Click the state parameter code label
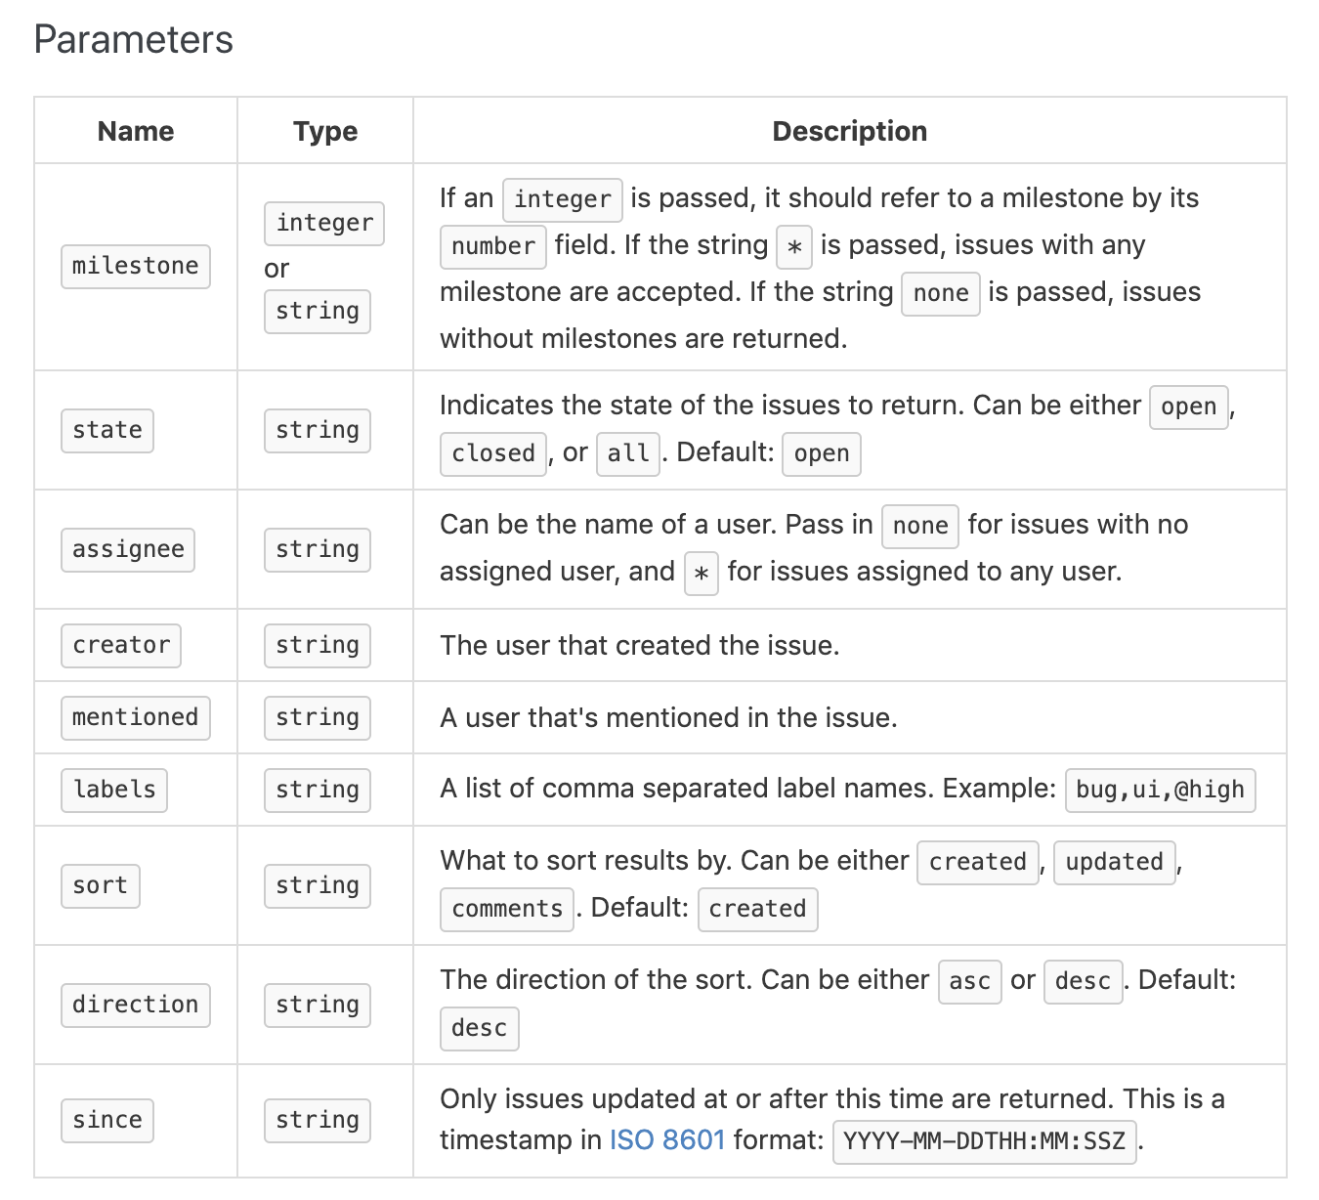The width and height of the screenshot is (1319, 1200). point(107,430)
